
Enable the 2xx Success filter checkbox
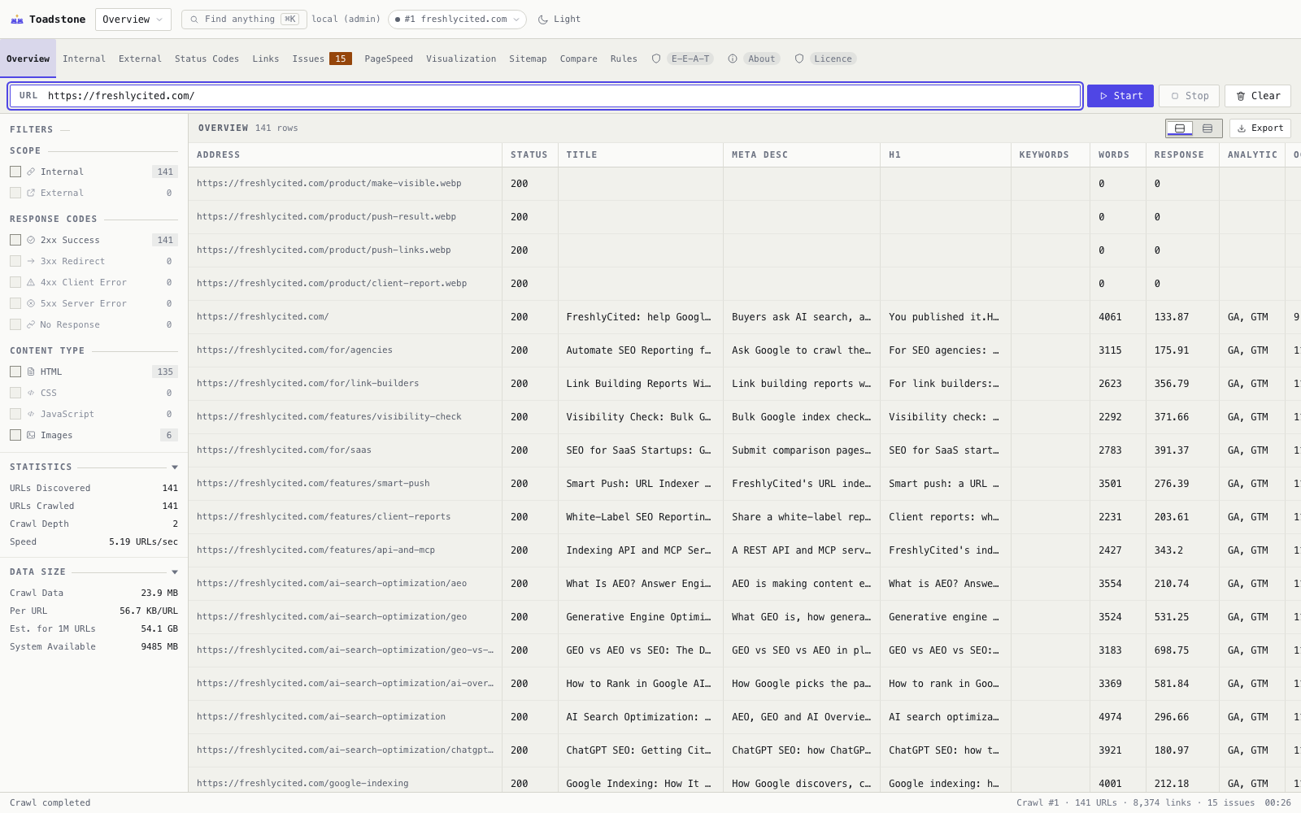[15, 240]
